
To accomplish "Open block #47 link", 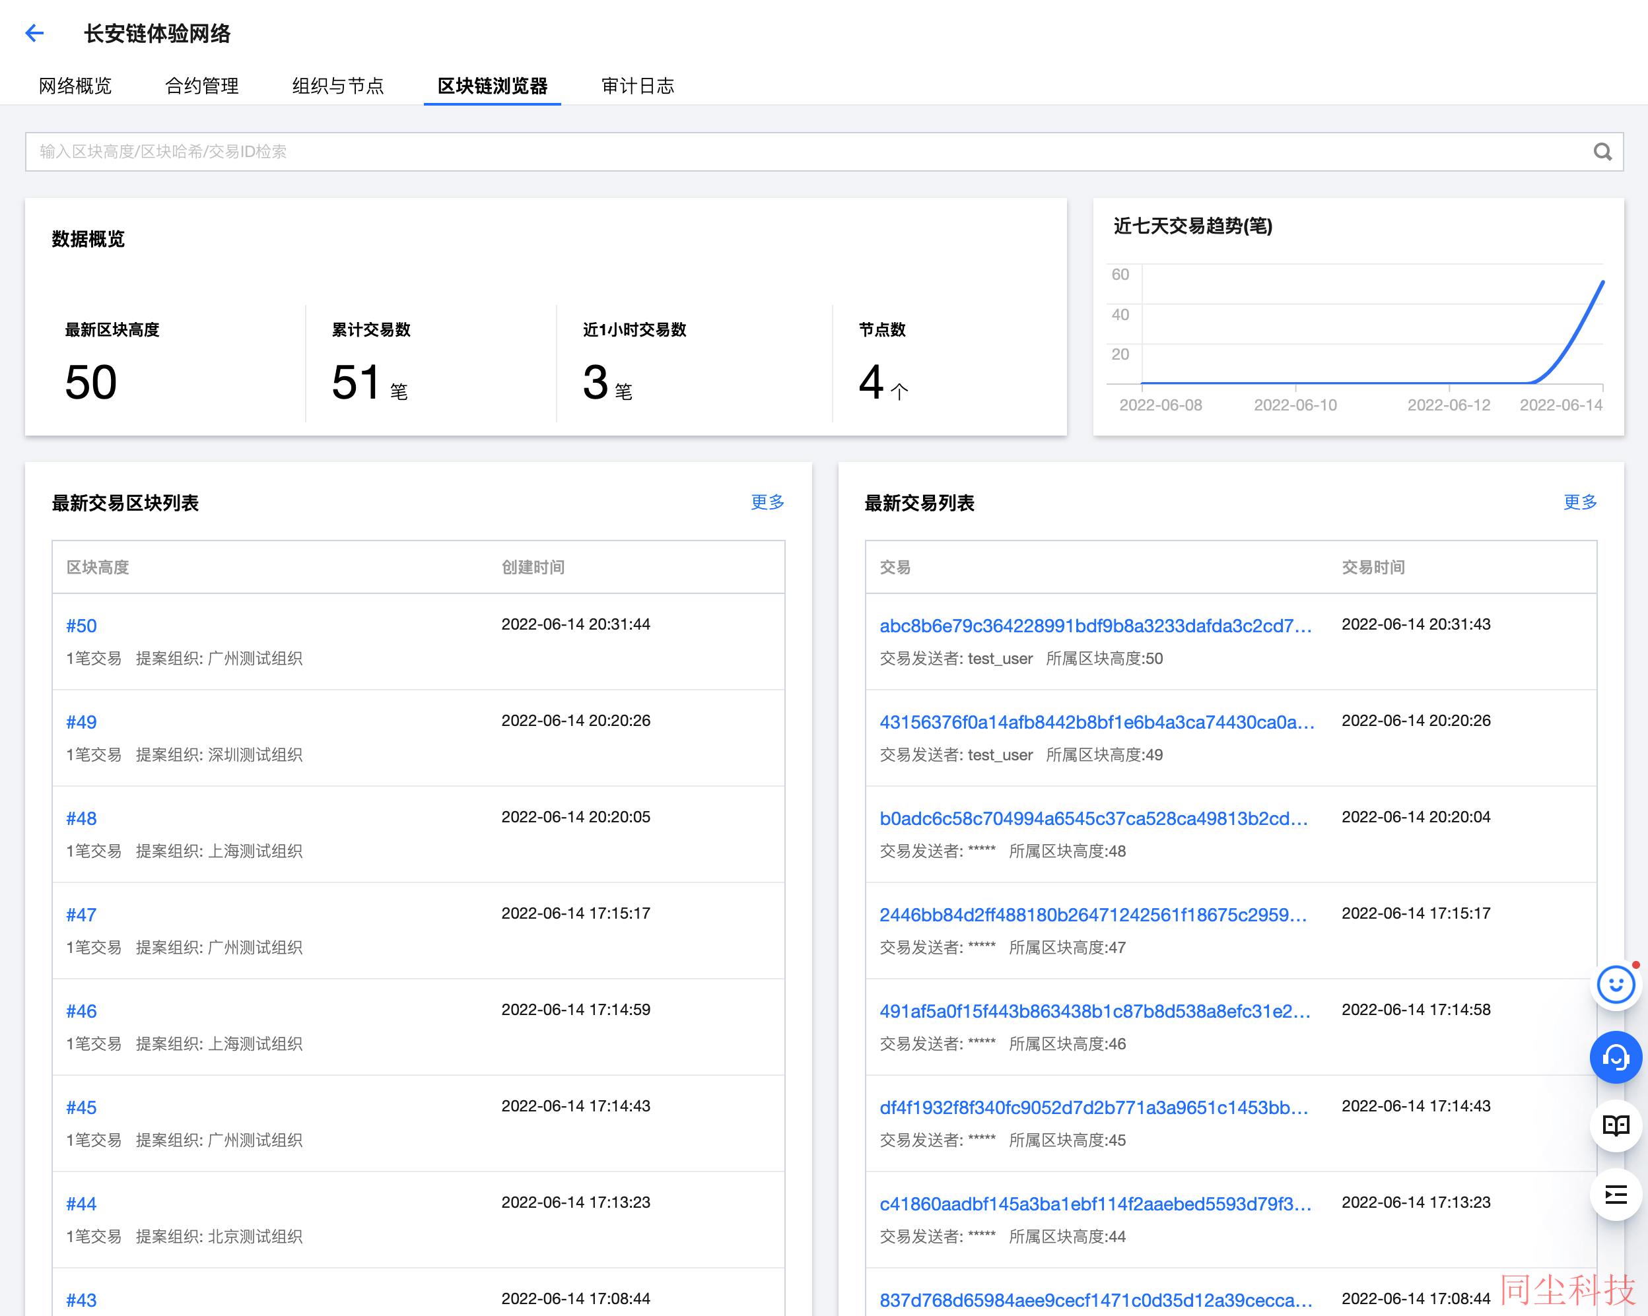I will coord(81,915).
